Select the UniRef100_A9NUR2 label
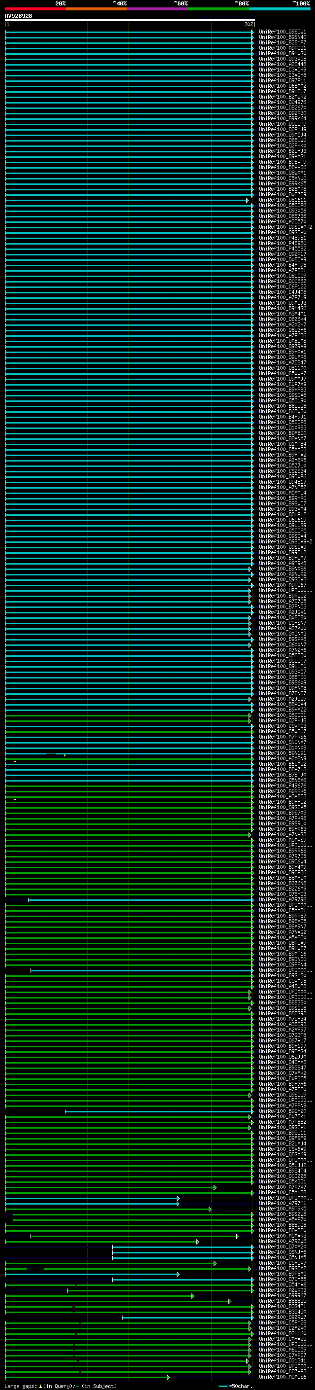 tap(282, 574)
